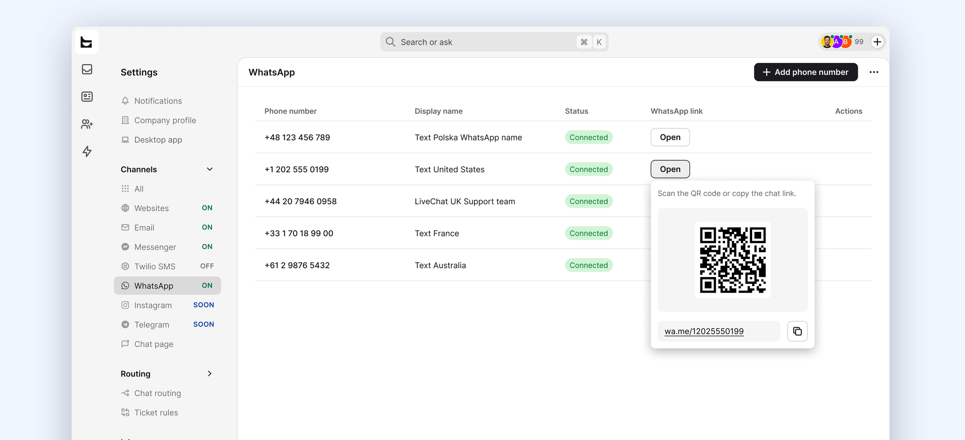The image size is (965, 440).
Task: Open the contacts card icon in left rail
Action: (x=87, y=97)
